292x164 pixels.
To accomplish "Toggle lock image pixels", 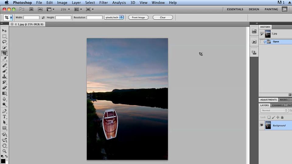I will (x=273, y=117).
